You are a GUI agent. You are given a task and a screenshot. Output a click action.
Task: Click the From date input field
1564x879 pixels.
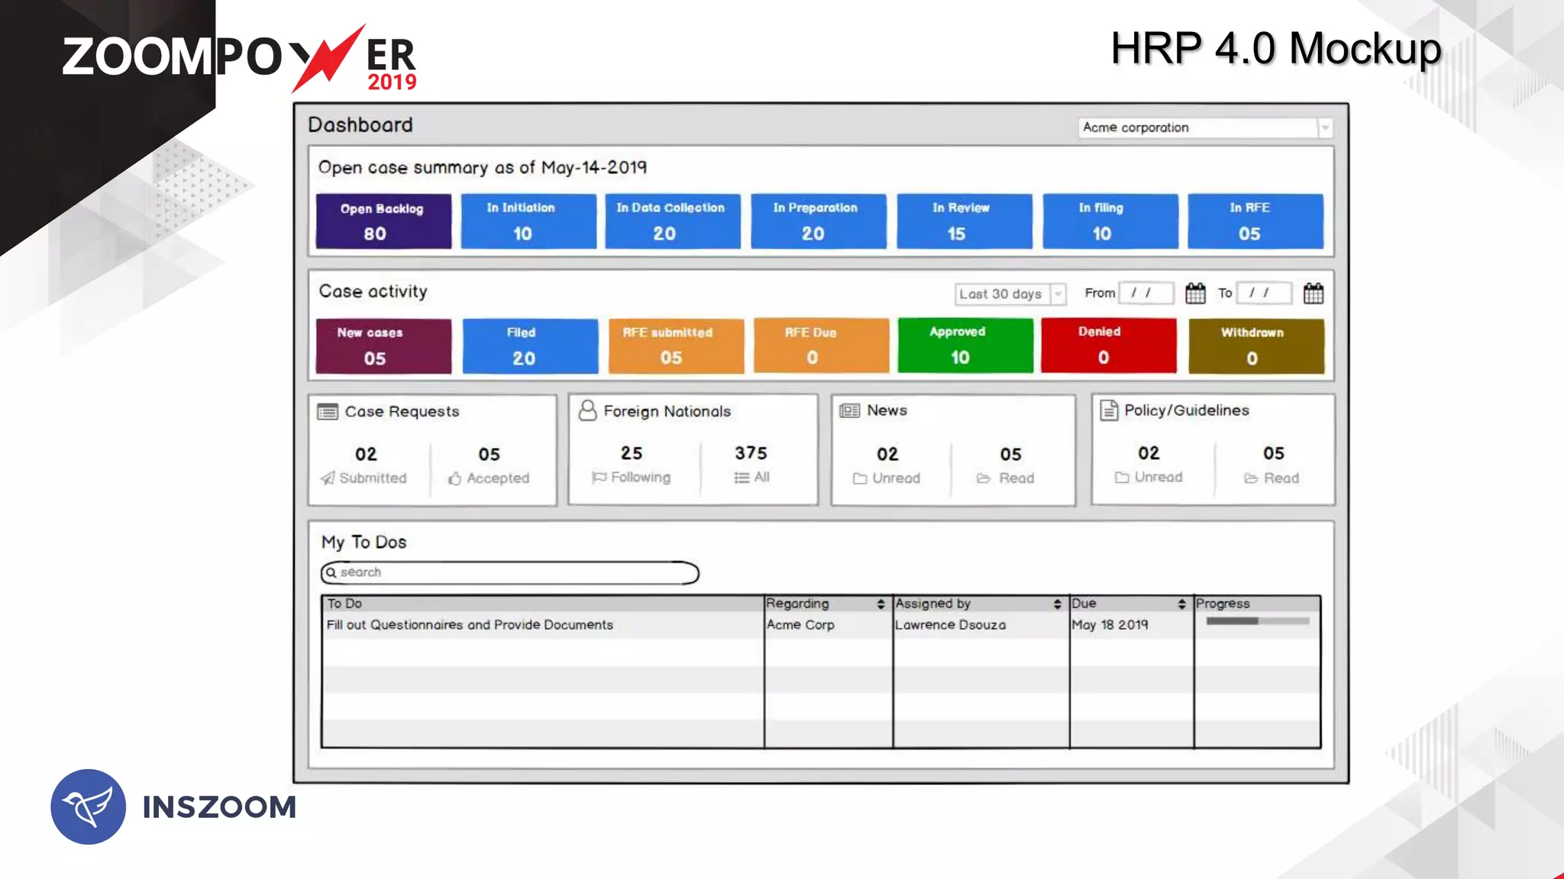click(1145, 293)
